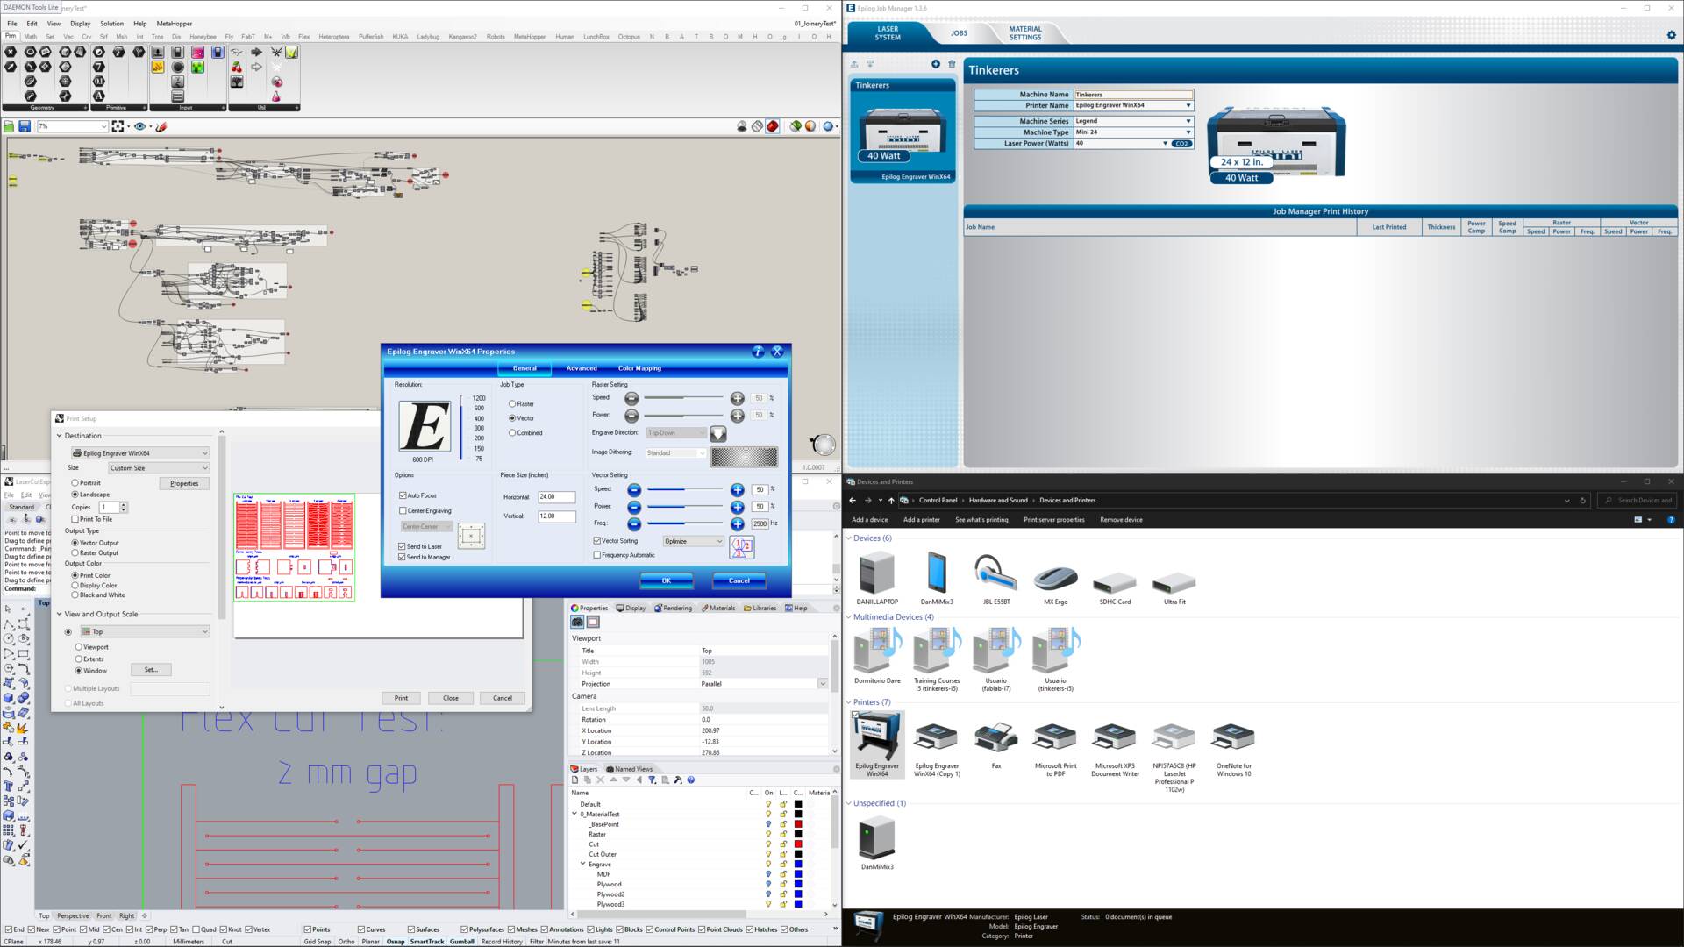The width and height of the screenshot is (1684, 947).
Task: Click Set... button for Window view
Action: (151, 670)
